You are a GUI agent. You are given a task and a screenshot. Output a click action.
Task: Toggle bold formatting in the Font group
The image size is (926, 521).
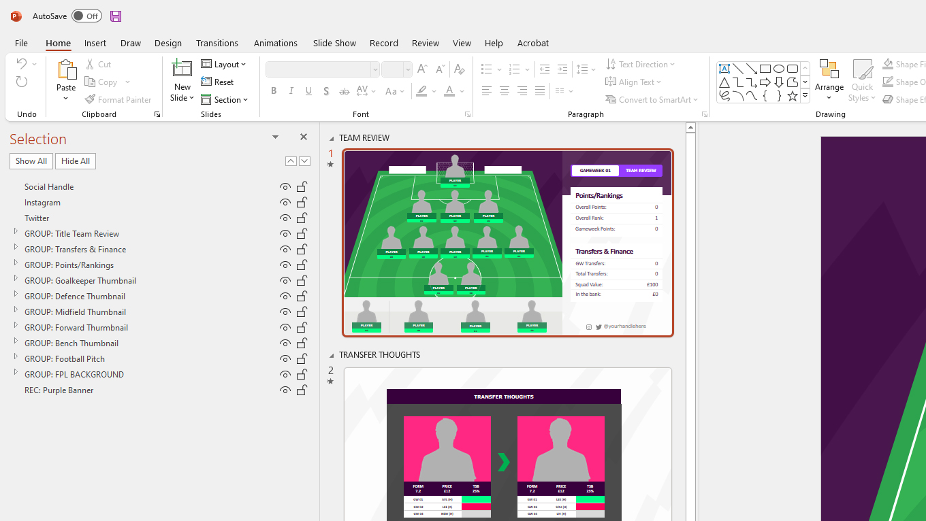coord(274,90)
